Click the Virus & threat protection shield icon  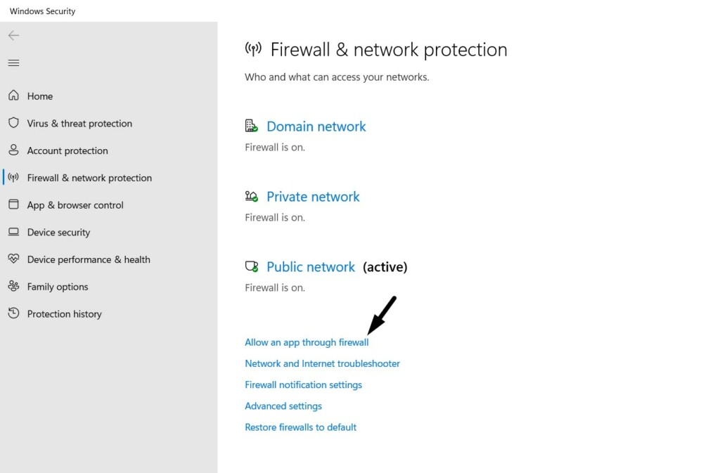point(13,123)
